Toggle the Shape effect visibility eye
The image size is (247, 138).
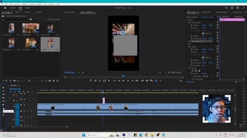(x=189, y=41)
